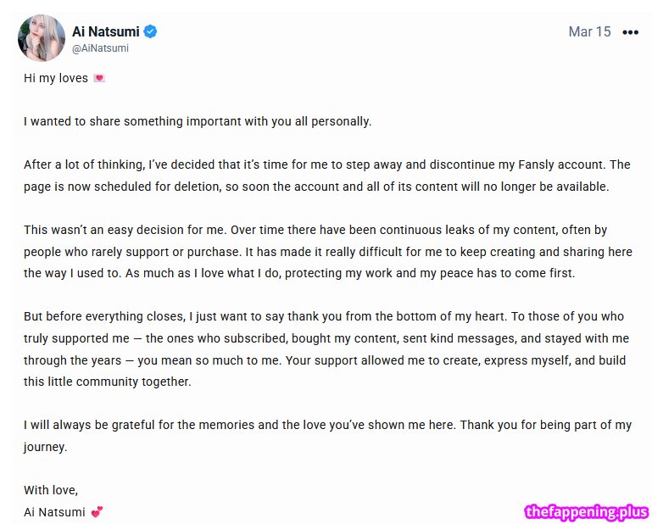Click the two hearts emoji in signature
This screenshot has width=652, height=524.
(x=96, y=512)
